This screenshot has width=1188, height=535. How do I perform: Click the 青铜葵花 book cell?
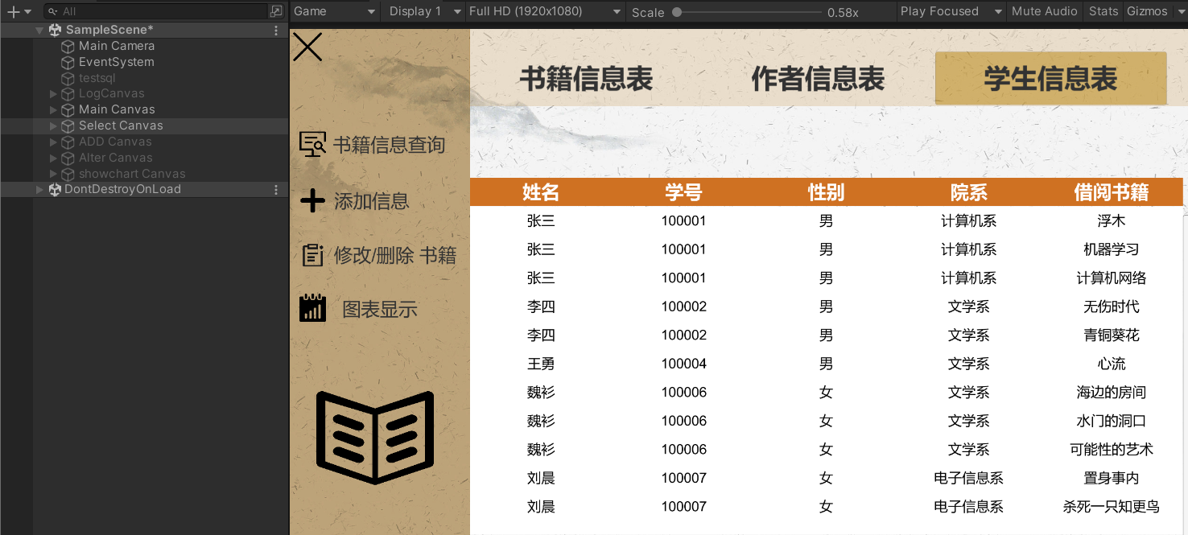[1112, 335]
